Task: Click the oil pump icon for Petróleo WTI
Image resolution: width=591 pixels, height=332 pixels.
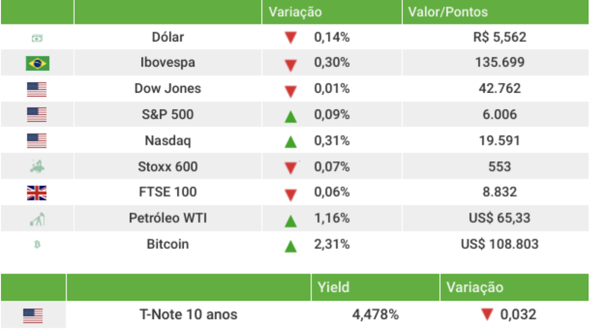Action: click(x=37, y=219)
